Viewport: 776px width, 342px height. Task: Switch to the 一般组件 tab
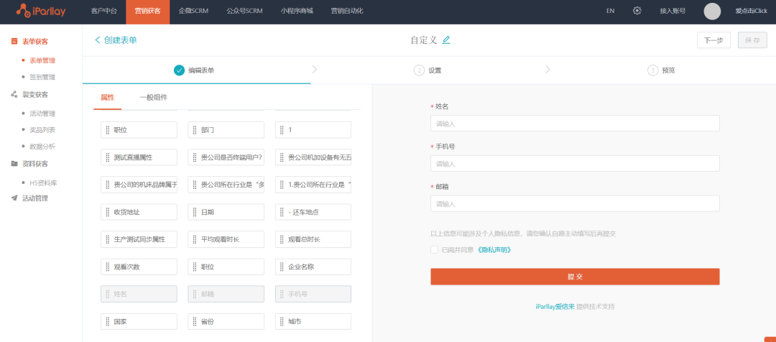point(153,97)
